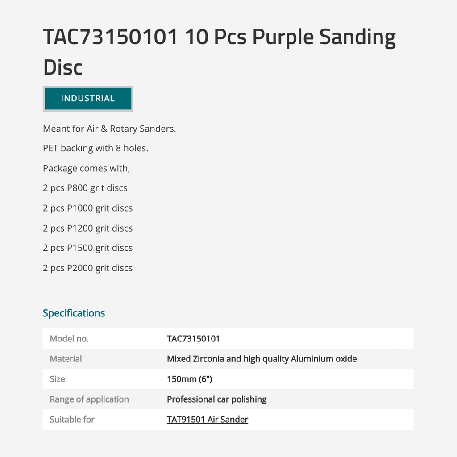Screen dimensions: 457x457
Task: Click the model number value TAC73150101 in table
Action: [x=193, y=339]
